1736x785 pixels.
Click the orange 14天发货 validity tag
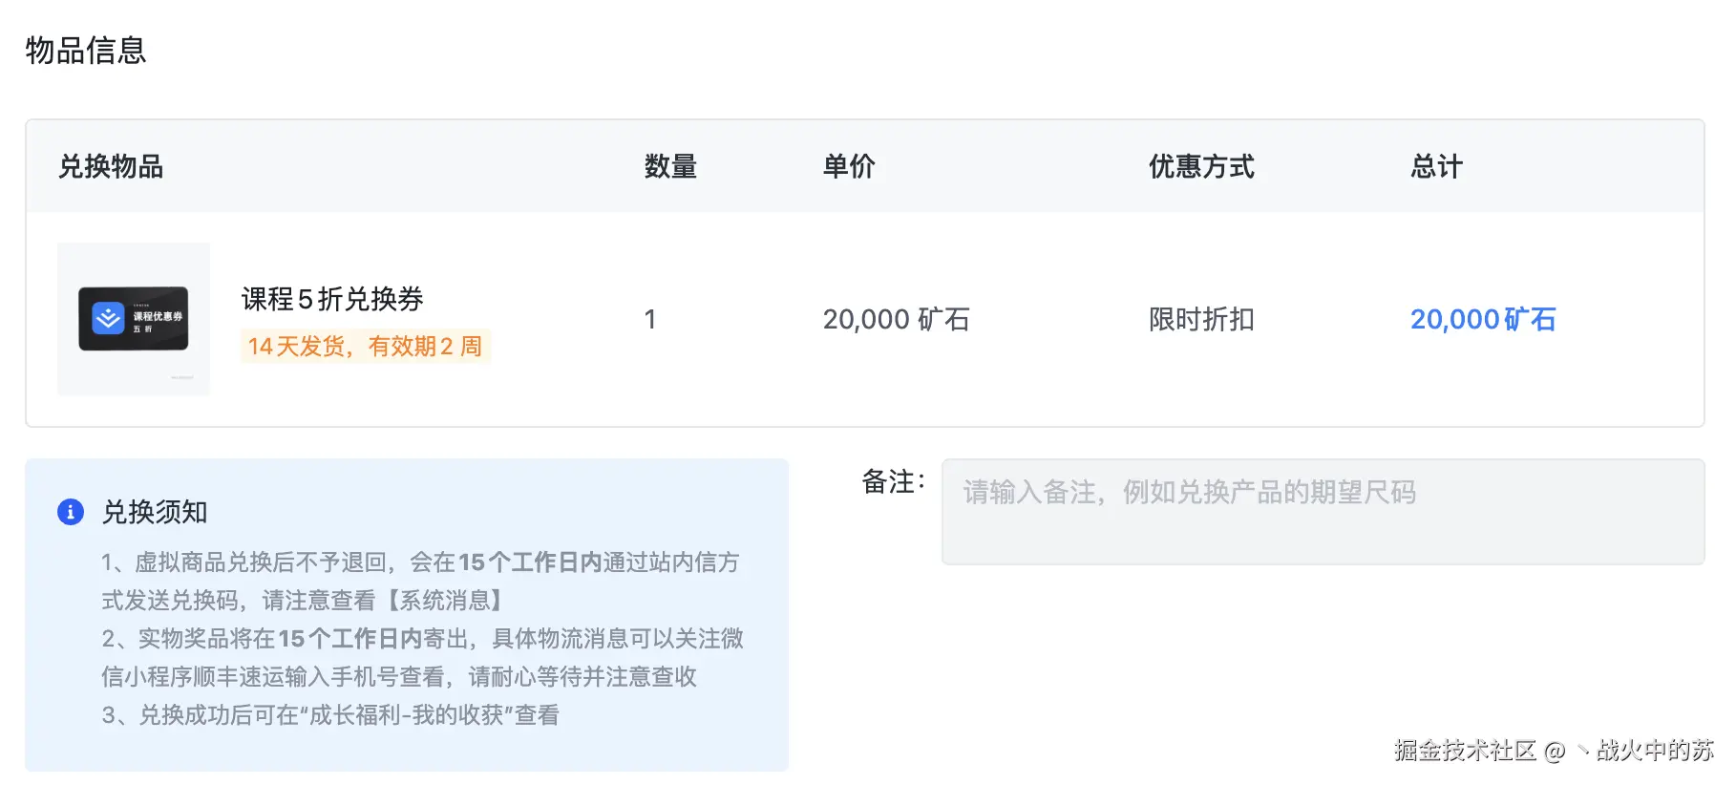(x=364, y=346)
